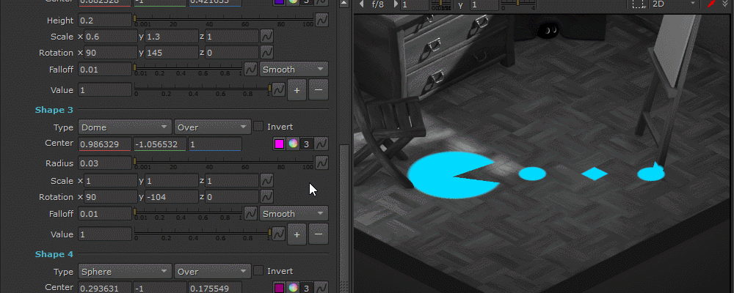Open animation menu for Rotation row with 145
The image size is (734, 293).
pos(267,52)
